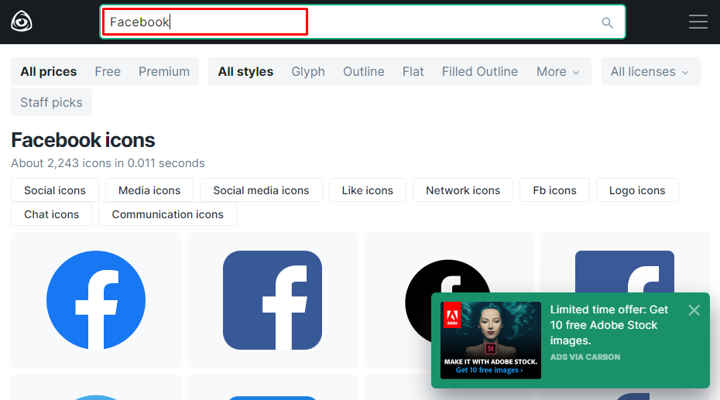The height and width of the screenshot is (400, 720).
Task: Open Logo icons tag
Action: 637,190
